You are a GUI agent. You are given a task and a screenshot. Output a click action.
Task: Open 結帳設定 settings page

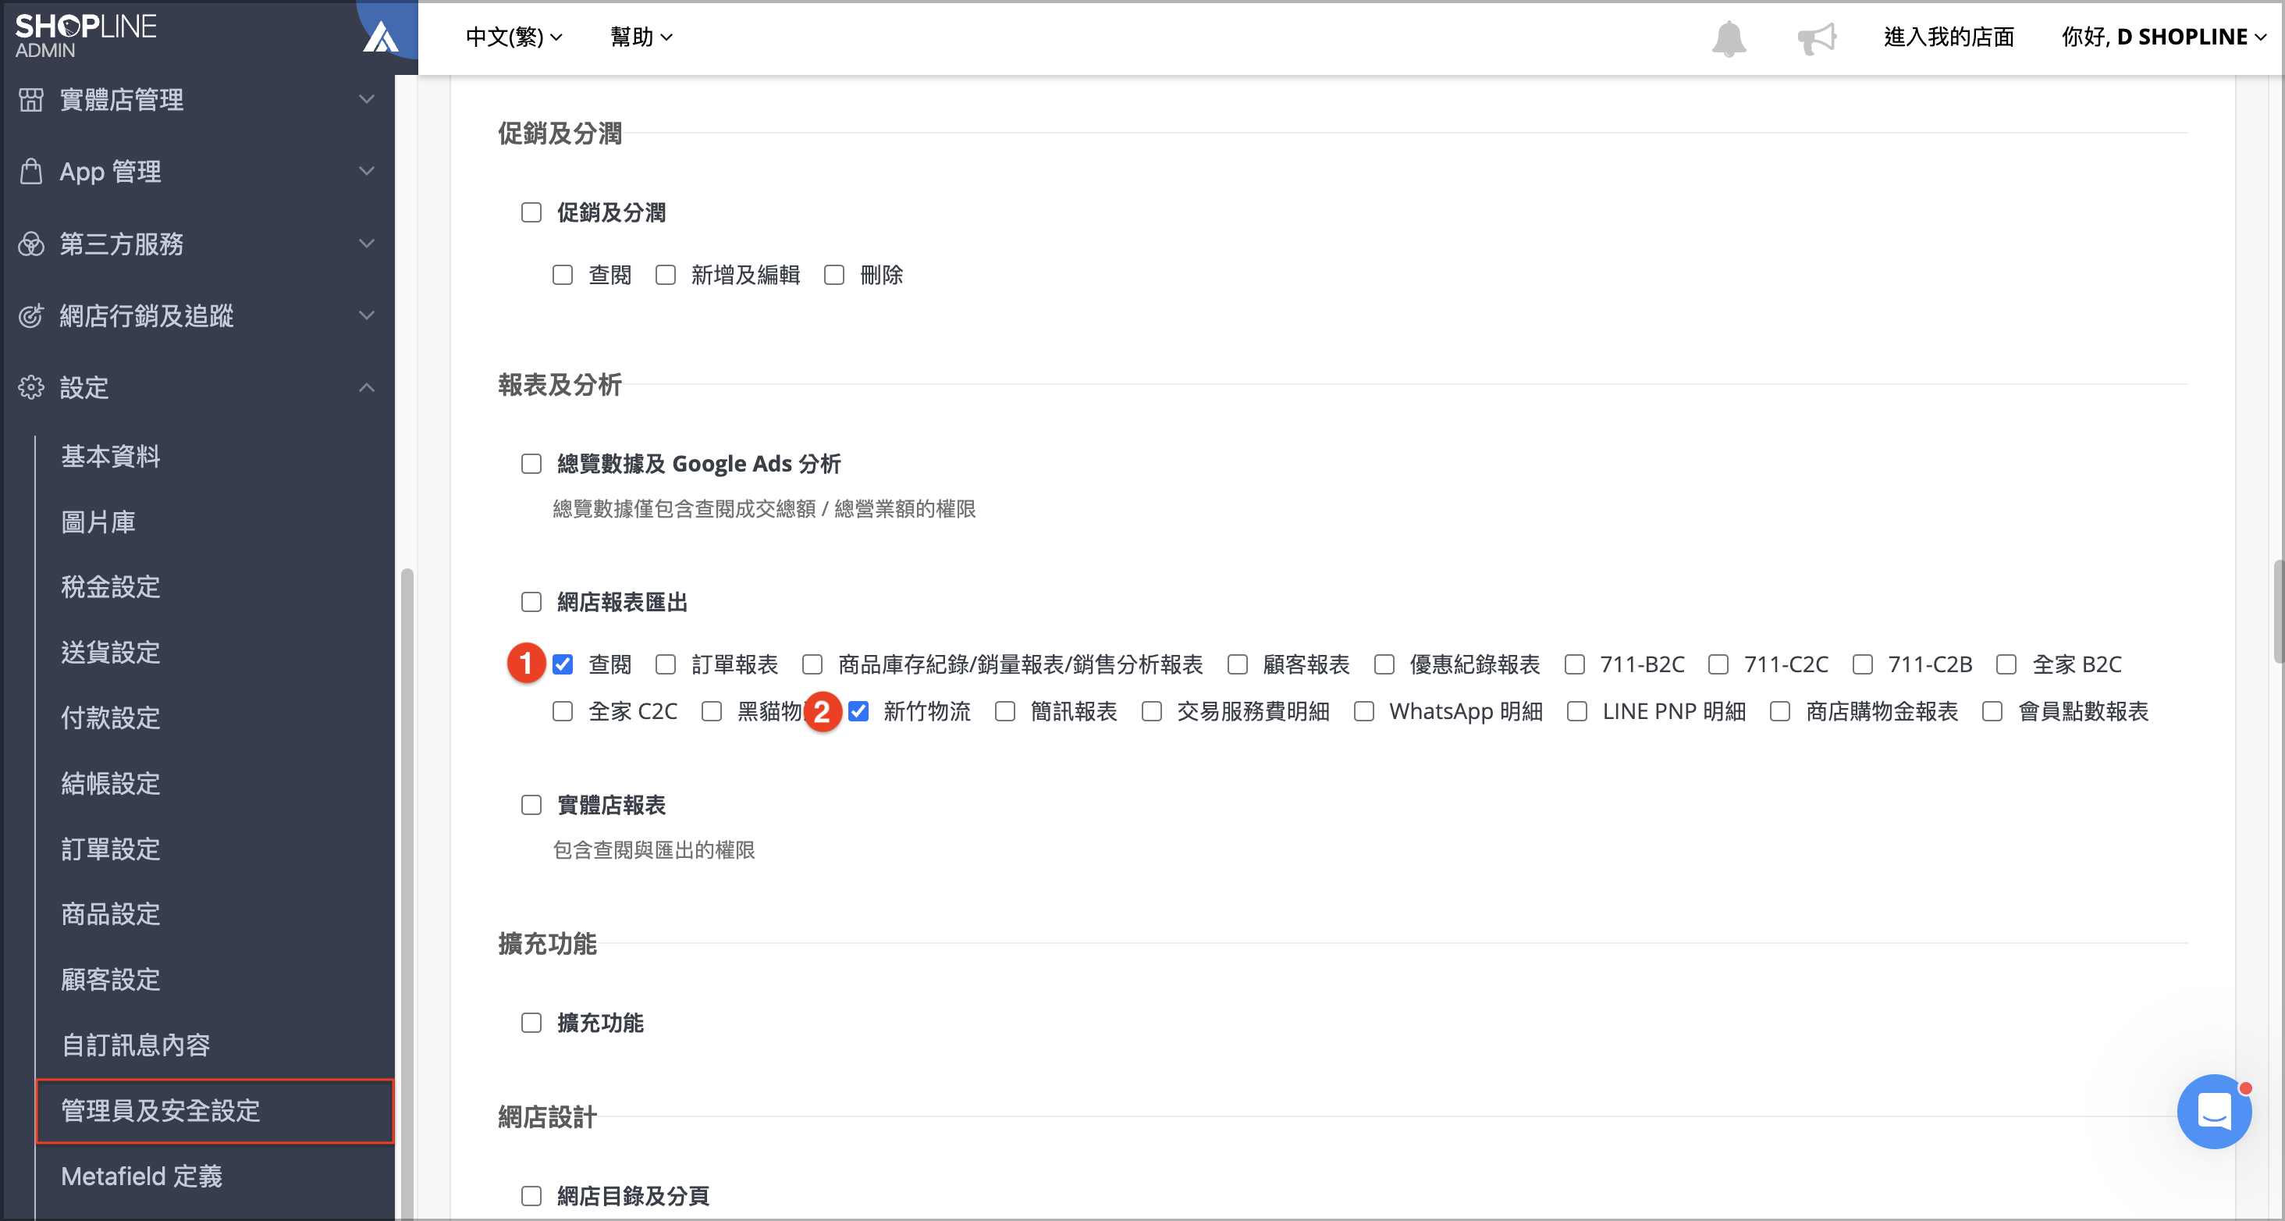coord(111,784)
